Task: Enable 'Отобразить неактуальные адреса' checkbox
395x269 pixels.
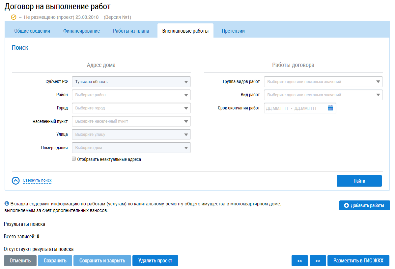Action: coord(74,159)
